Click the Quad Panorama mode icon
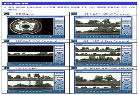This screenshot has width=139, height=95. coord(74,41)
